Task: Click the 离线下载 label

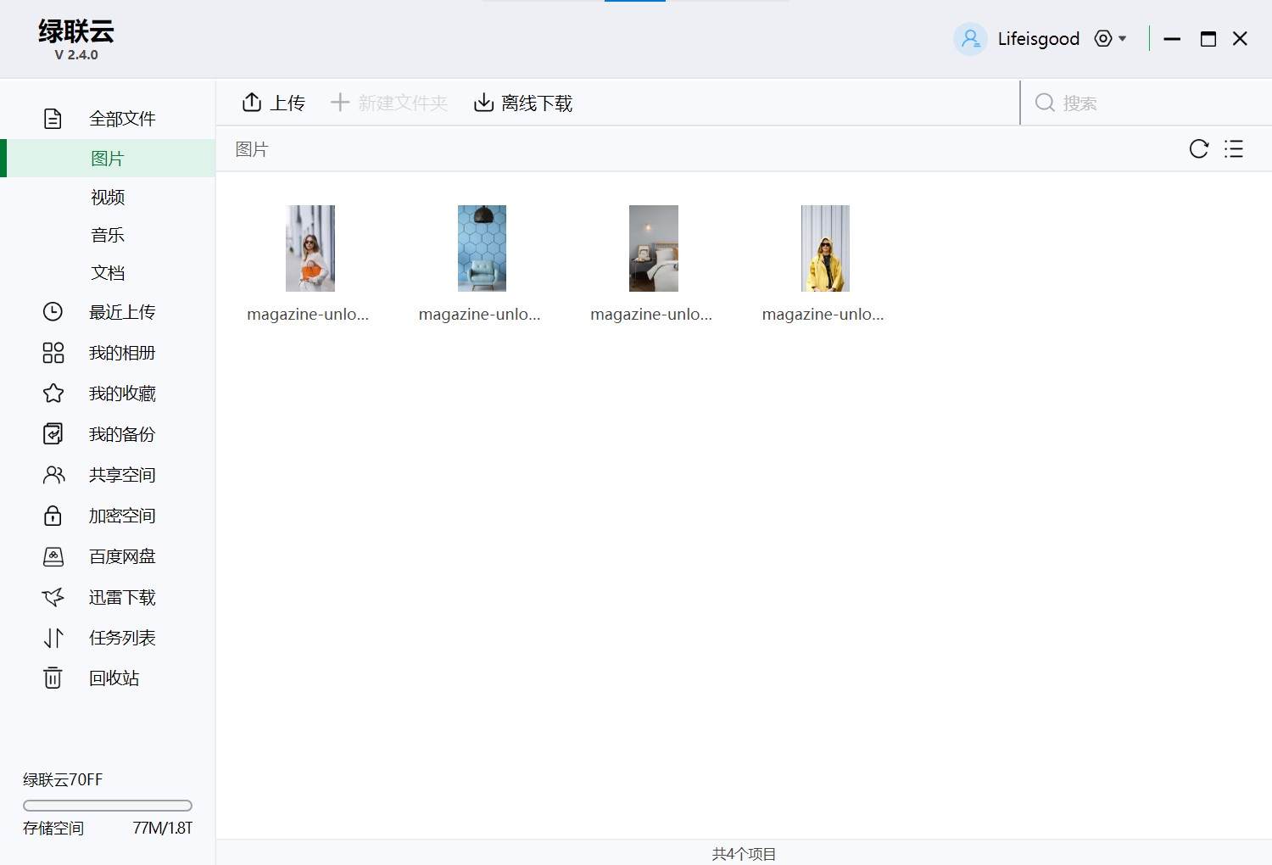Action: point(537,103)
